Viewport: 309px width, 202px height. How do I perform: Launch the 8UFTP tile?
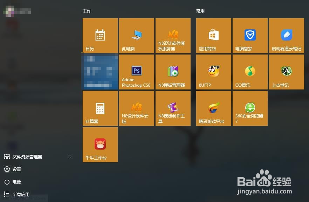(214, 72)
